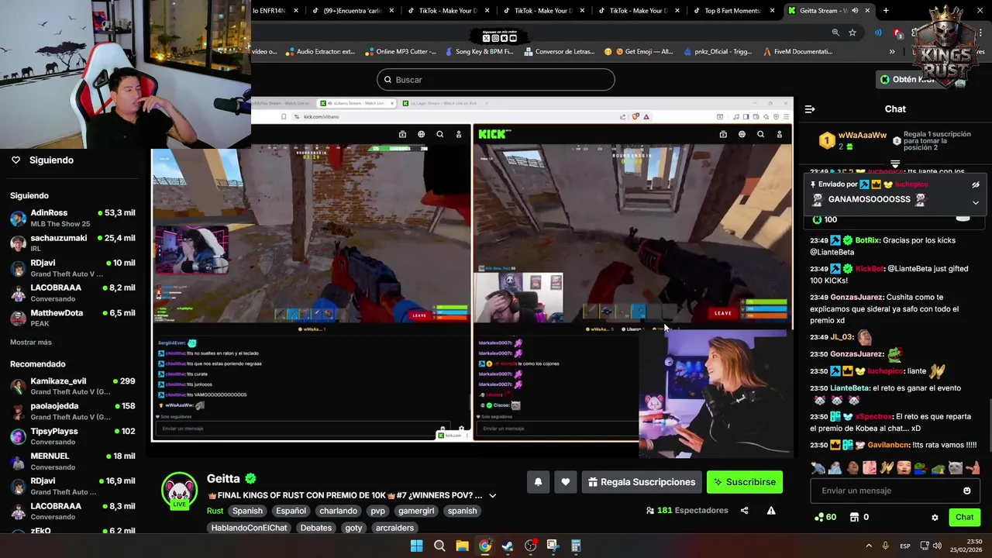992x558 pixels.
Task: Open AdinRoss channel in sidebar
Action: point(73,218)
